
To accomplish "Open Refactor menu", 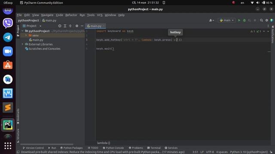I will pos(71,15).
